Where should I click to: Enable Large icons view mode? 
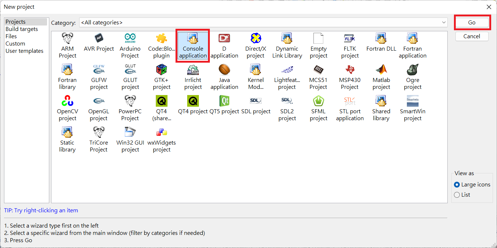pyautogui.click(x=457, y=185)
